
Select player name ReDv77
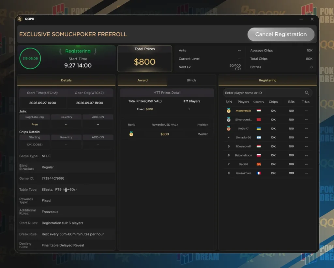[243, 129]
